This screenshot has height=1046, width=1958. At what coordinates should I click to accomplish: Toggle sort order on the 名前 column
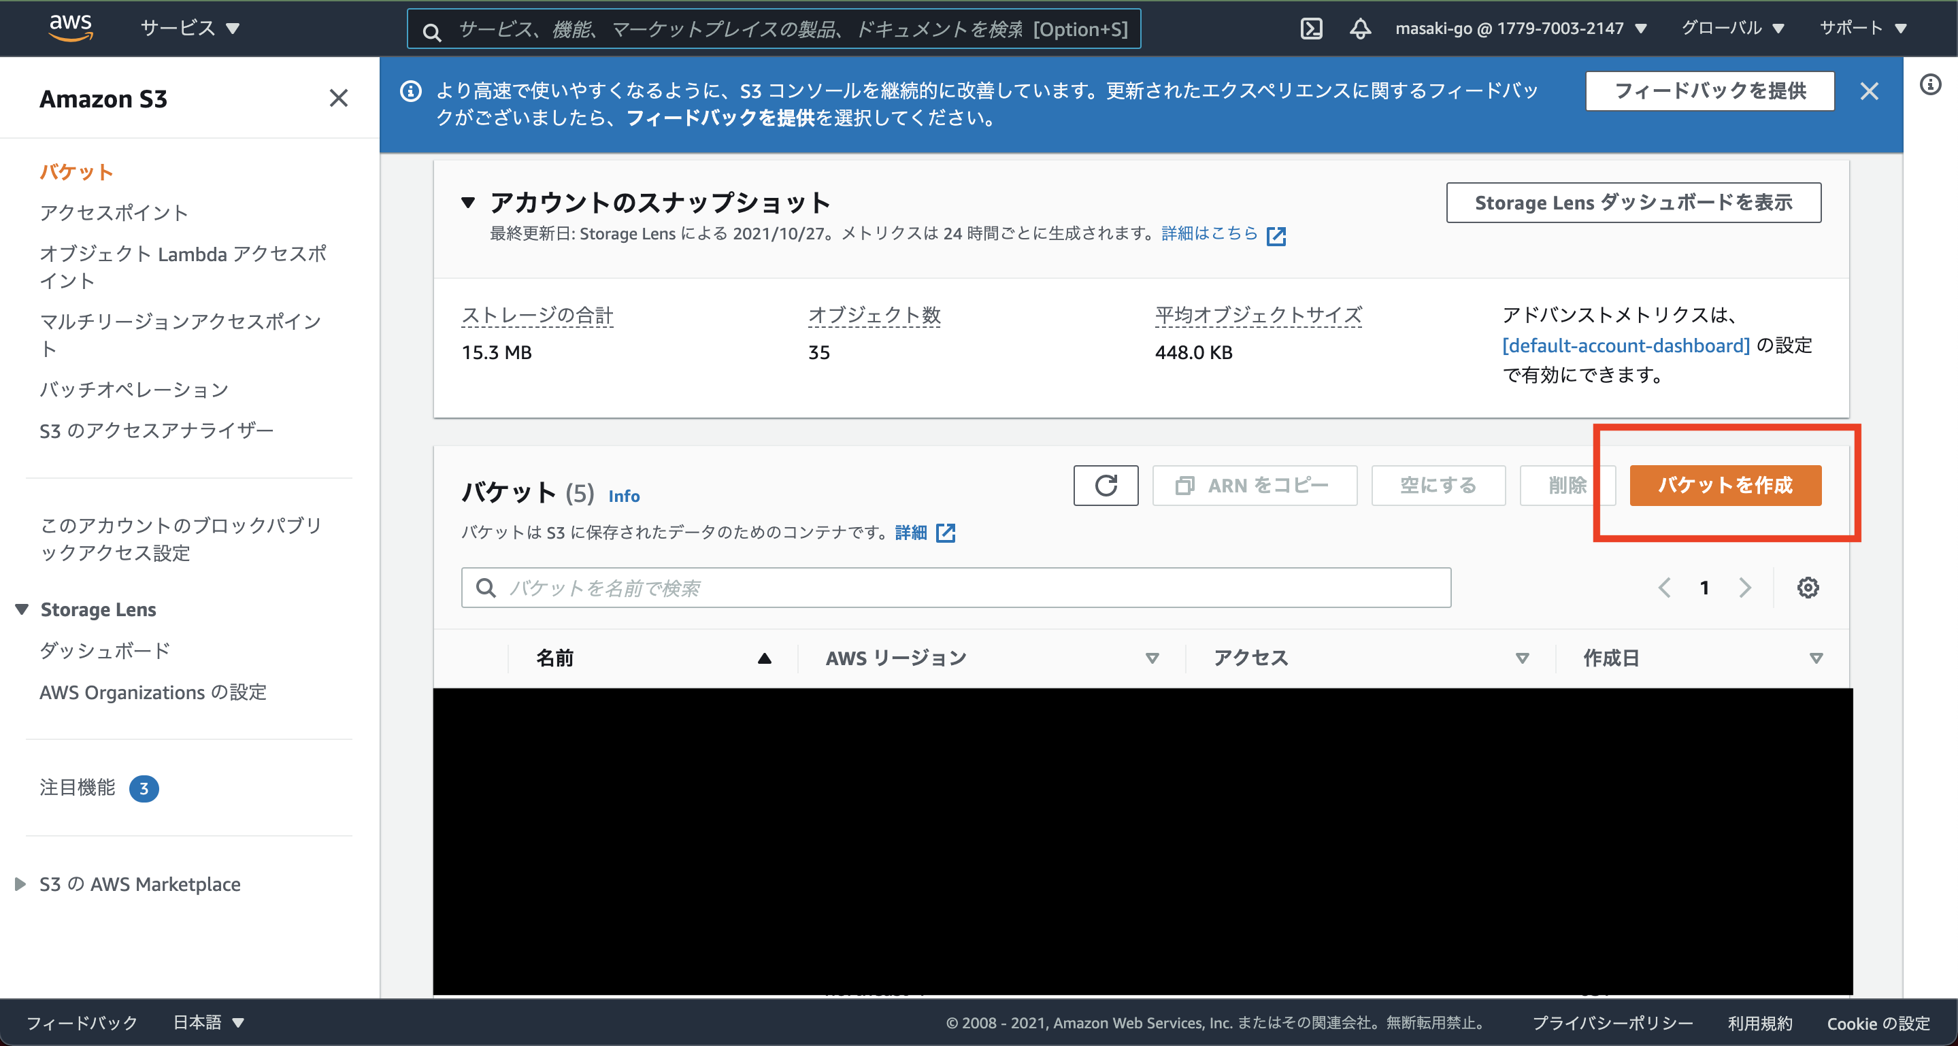[x=764, y=658]
